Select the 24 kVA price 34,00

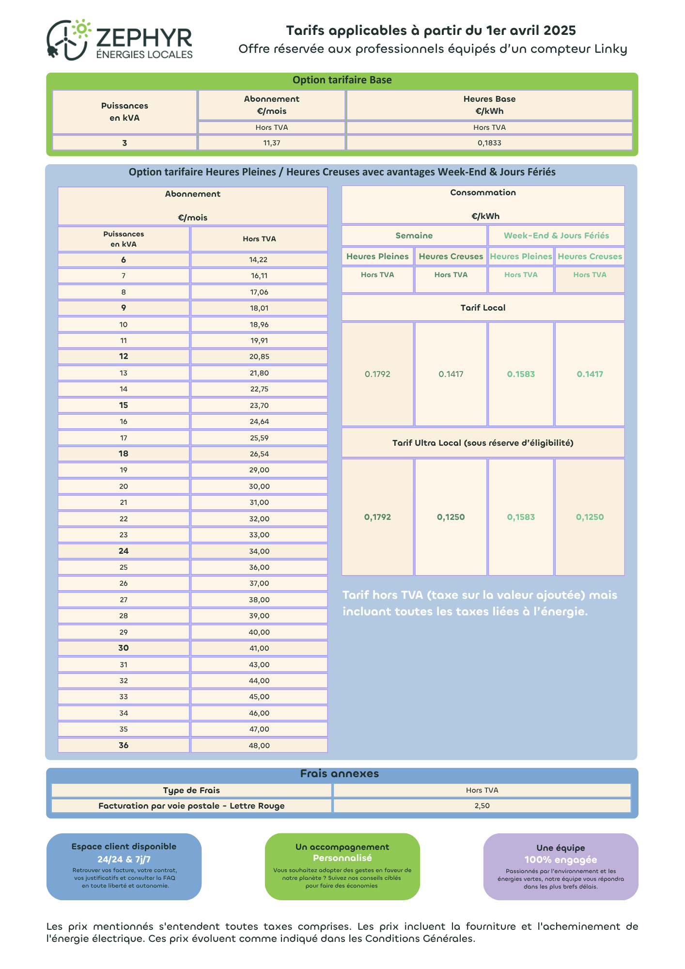259,551
